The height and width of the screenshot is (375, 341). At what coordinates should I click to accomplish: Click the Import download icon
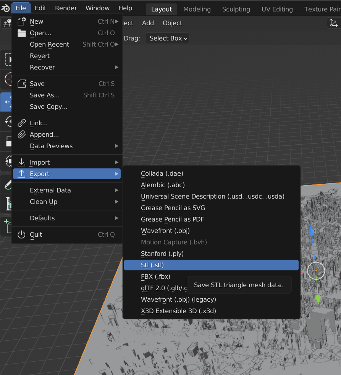22,162
